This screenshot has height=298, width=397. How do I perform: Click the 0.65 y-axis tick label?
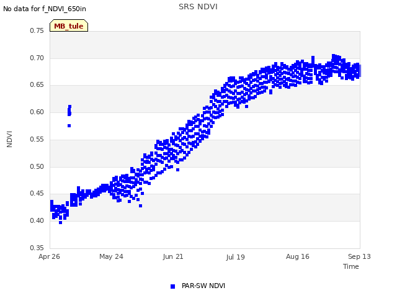pos(37,85)
